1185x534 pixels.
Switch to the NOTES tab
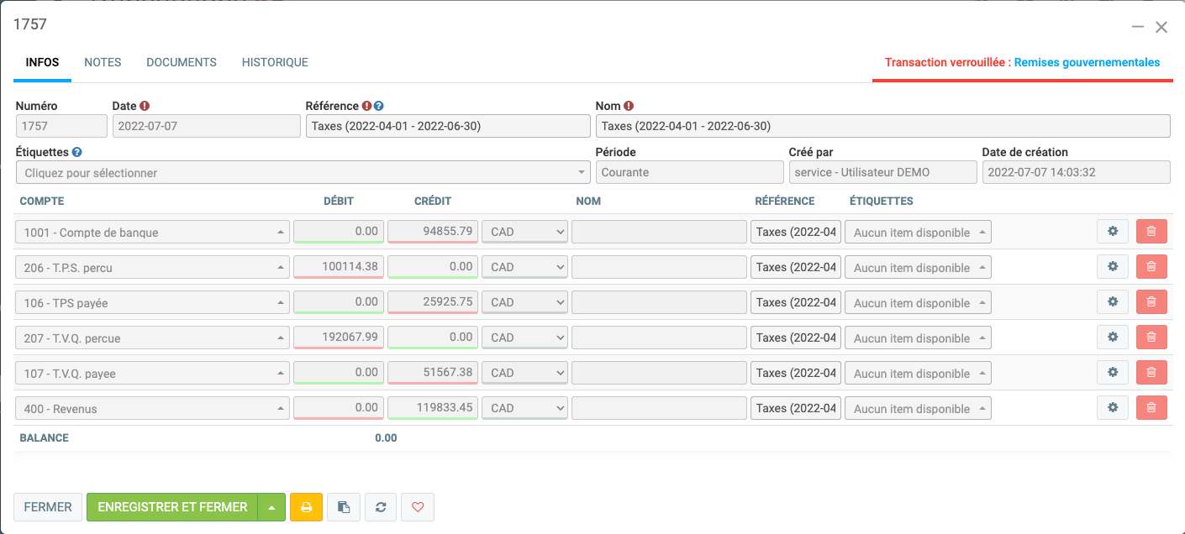pyautogui.click(x=103, y=62)
